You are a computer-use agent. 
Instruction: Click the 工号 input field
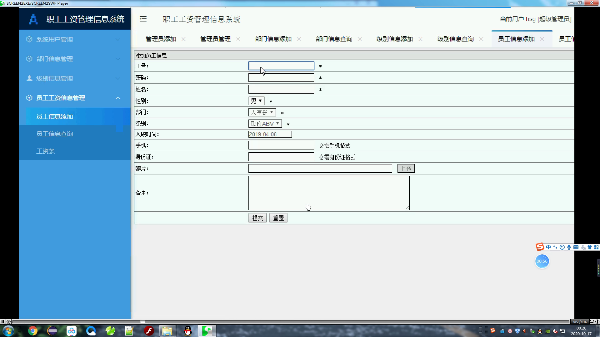click(281, 66)
